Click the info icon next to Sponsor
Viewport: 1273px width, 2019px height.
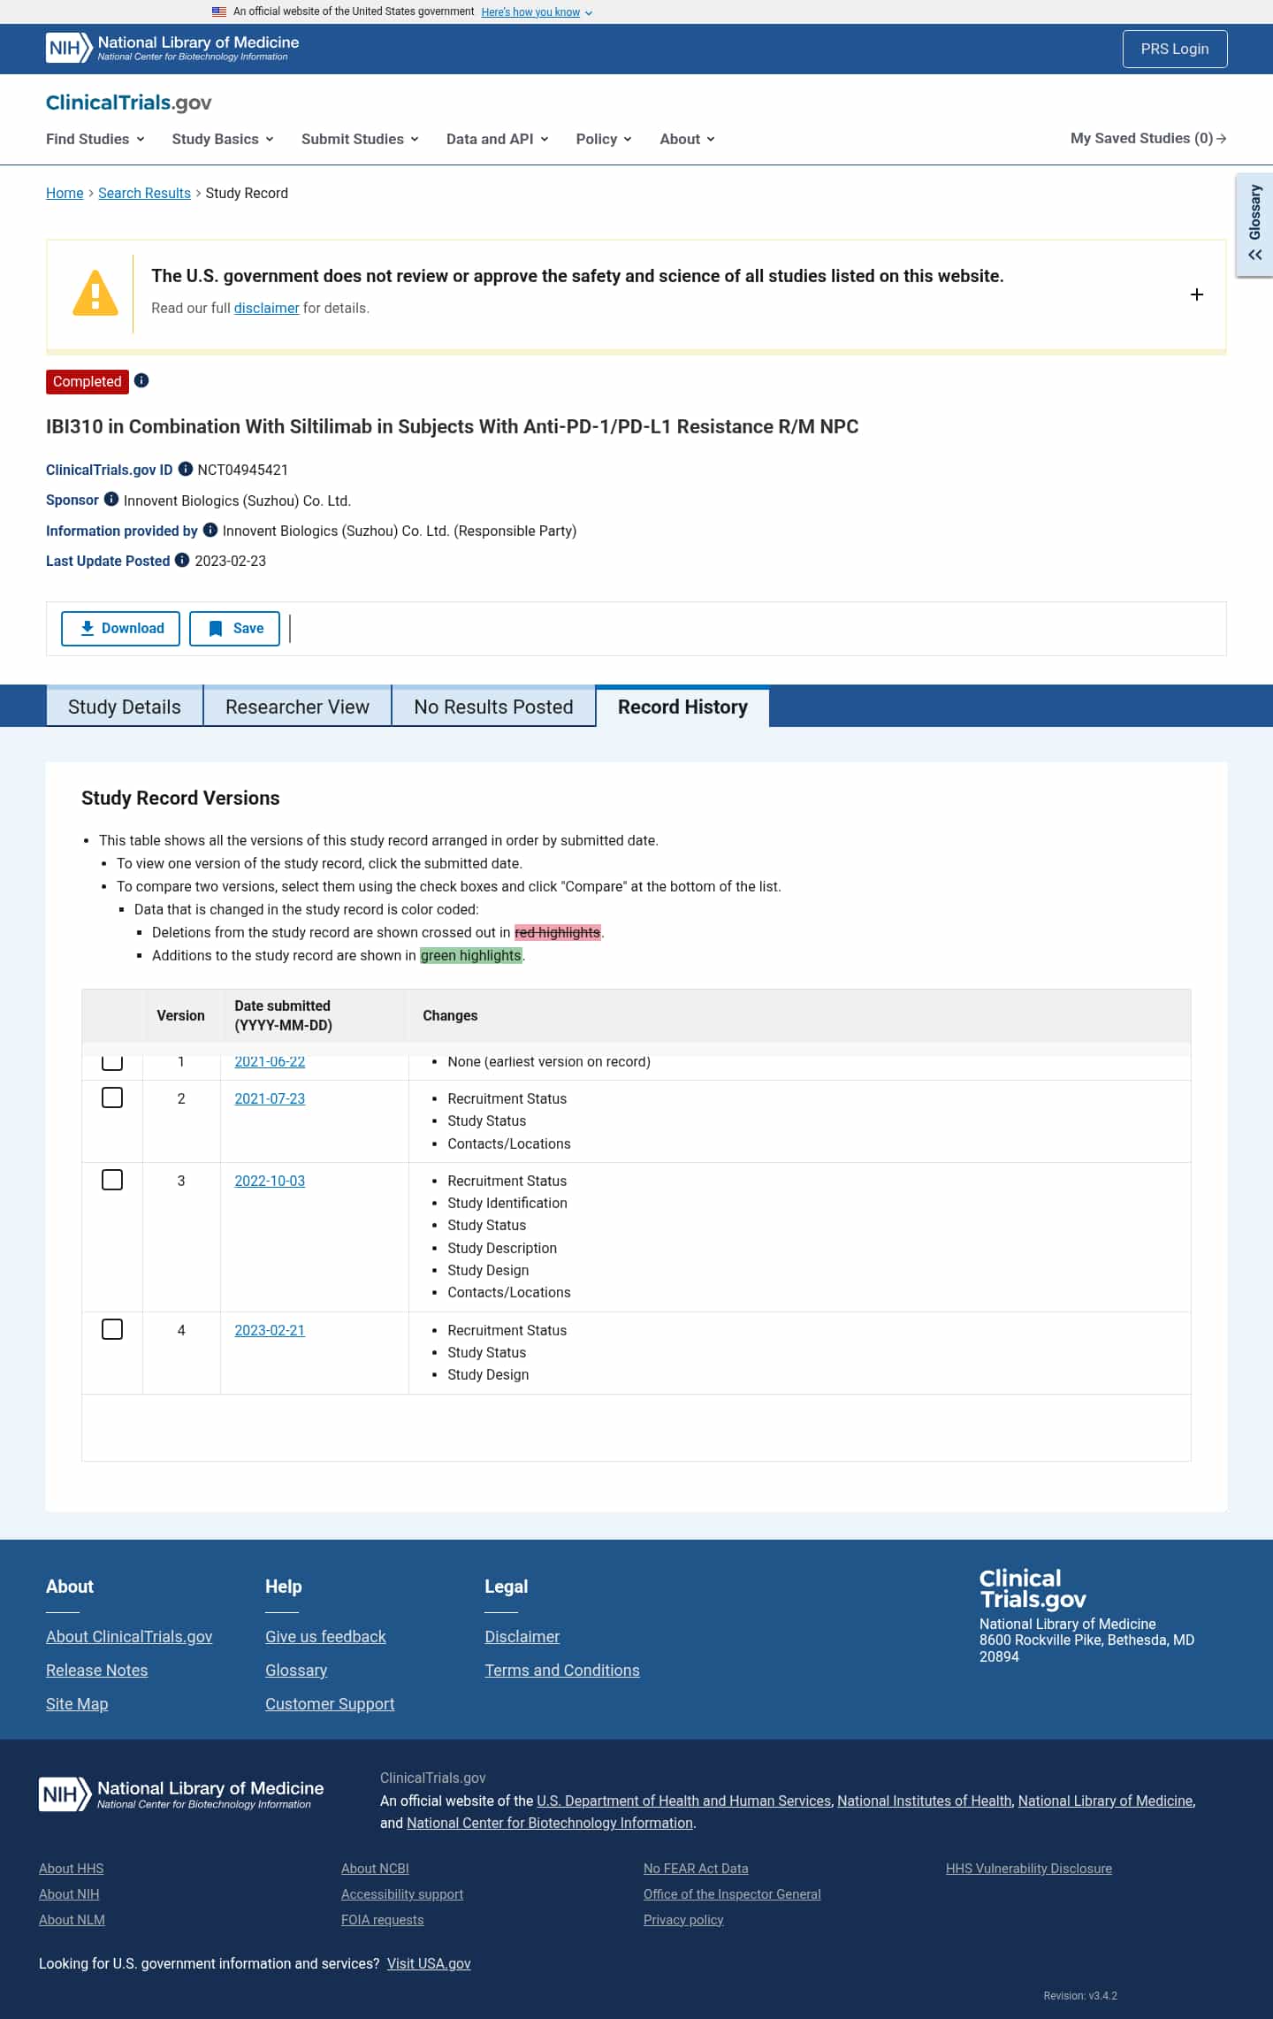(x=111, y=499)
